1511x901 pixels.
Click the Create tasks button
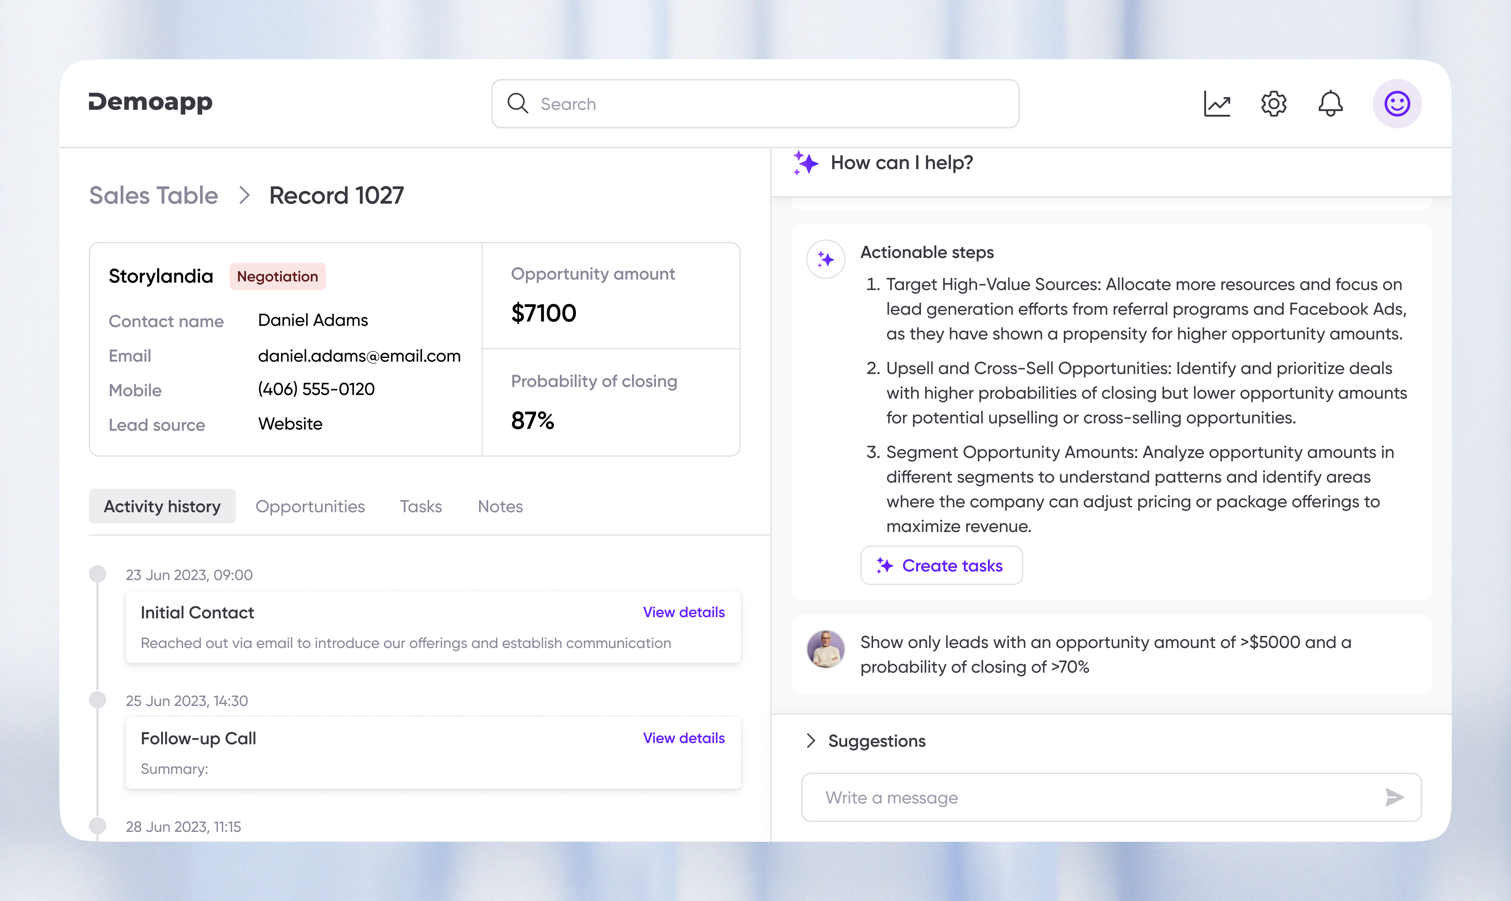pos(941,566)
